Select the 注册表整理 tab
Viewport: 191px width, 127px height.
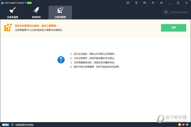(x=60, y=13)
